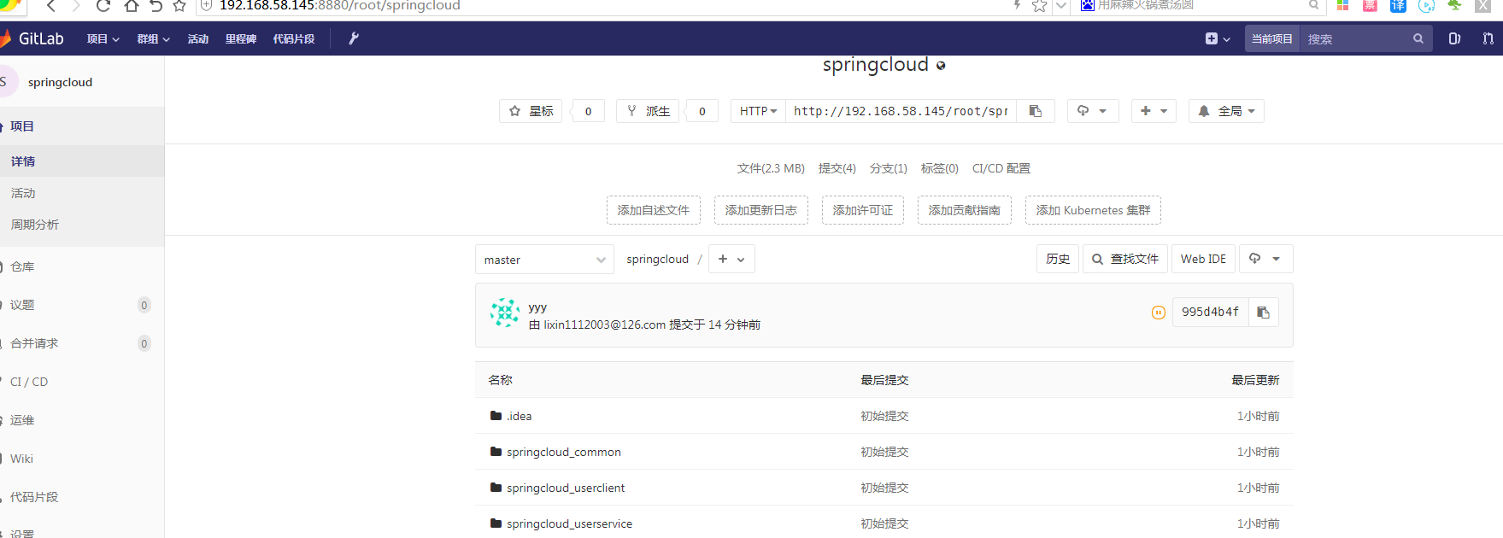1503x538 pixels.
Task: Bookmark the page with the toolbar star
Action: 179,6
